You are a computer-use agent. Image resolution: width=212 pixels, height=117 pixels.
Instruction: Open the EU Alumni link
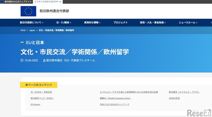[35, 104]
